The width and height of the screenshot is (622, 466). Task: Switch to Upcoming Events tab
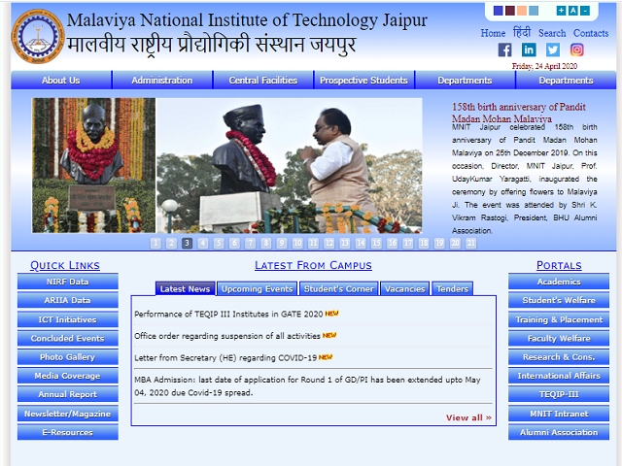click(257, 289)
